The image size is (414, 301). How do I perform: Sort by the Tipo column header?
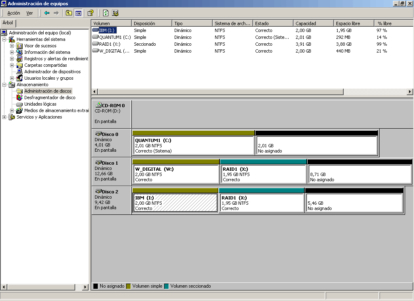192,23
